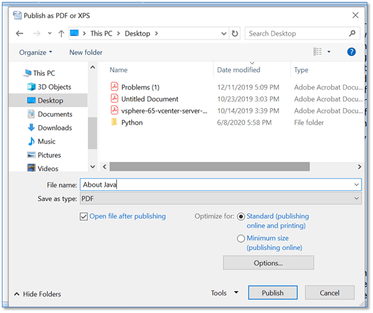Image resolution: width=373 pixels, height=313 pixels.
Task: Choose Minimum size publishing online option
Action: click(241, 238)
